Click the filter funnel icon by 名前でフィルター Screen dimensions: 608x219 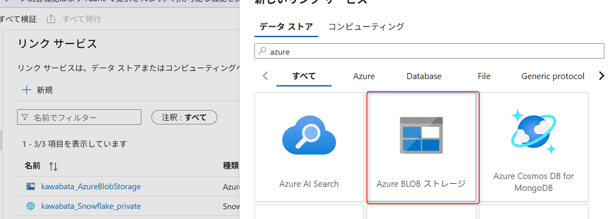click(25, 117)
